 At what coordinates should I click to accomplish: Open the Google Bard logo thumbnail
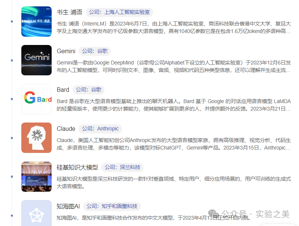36,99
